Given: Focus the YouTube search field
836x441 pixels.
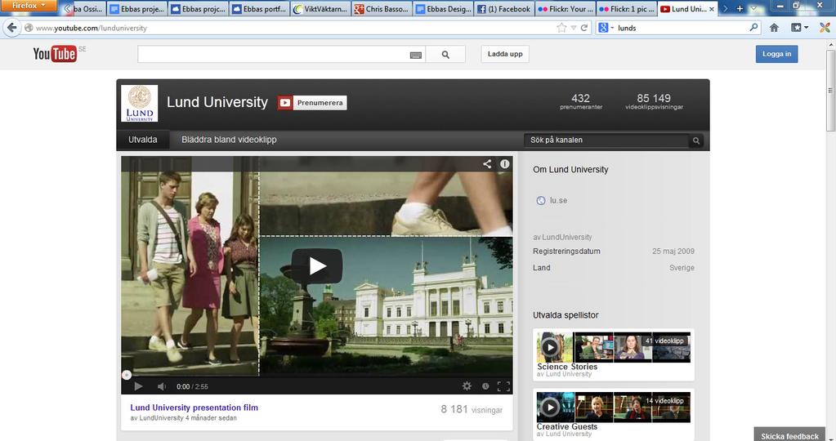Looking at the screenshot, I should coord(274,55).
